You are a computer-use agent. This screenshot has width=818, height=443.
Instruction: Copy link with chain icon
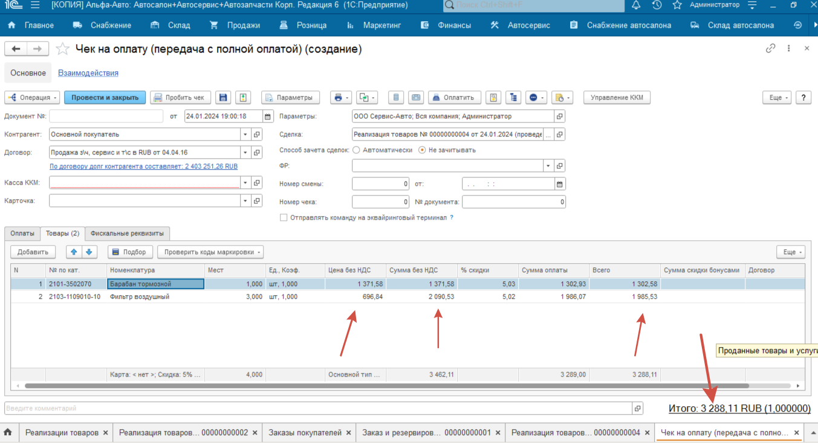(x=771, y=48)
